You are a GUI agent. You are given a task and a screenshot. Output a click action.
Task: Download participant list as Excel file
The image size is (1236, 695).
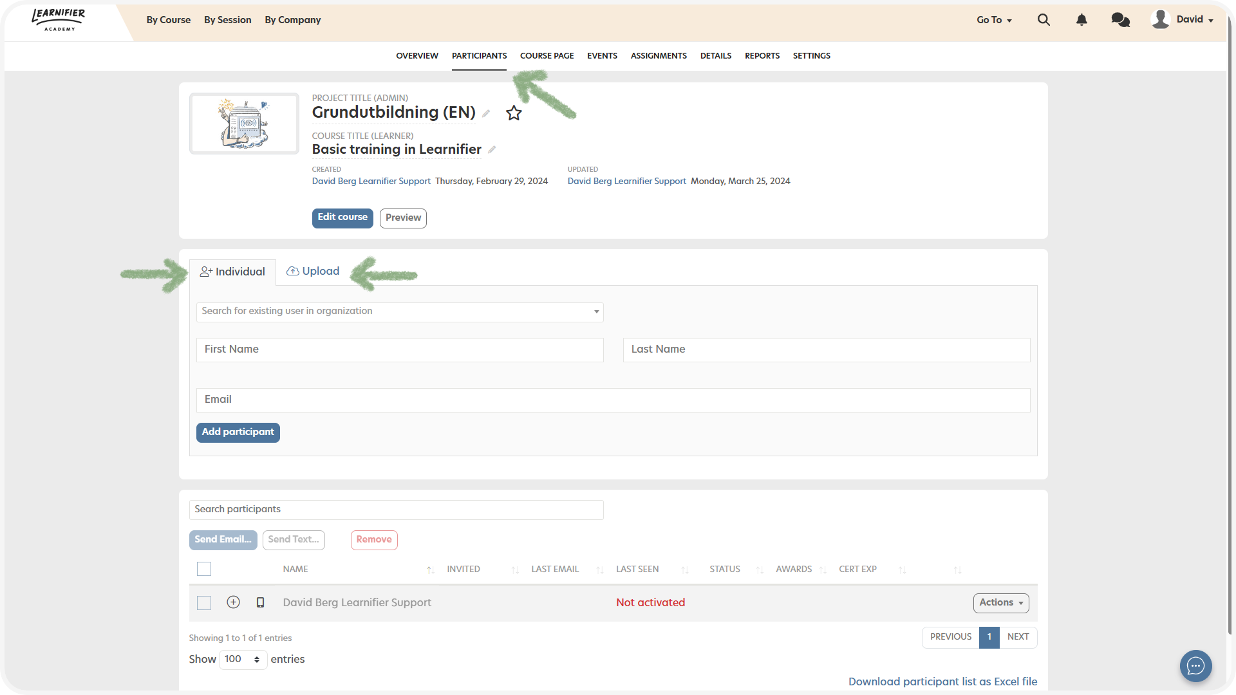coord(942,681)
